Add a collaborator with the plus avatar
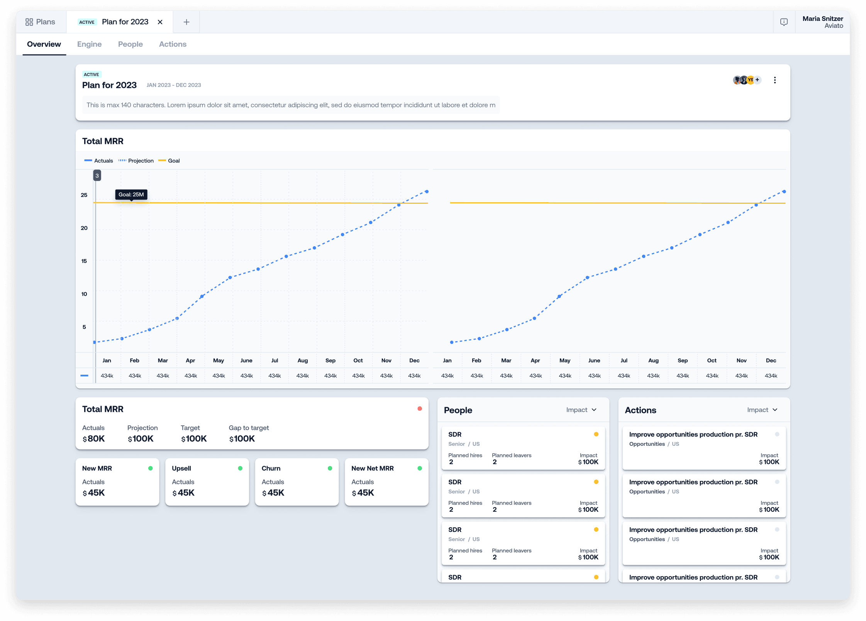Image resolution: width=866 pixels, height=621 pixels. pyautogui.click(x=757, y=80)
